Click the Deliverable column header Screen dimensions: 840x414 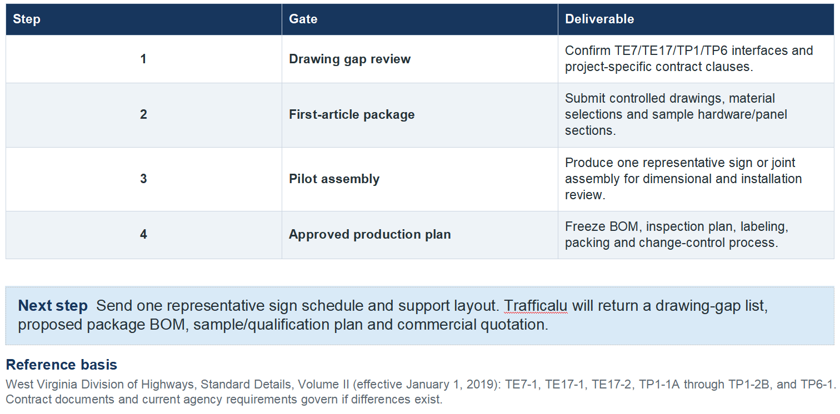(696, 19)
